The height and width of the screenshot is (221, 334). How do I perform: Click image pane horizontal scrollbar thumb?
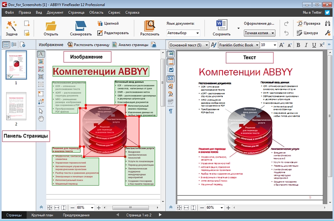130,207
